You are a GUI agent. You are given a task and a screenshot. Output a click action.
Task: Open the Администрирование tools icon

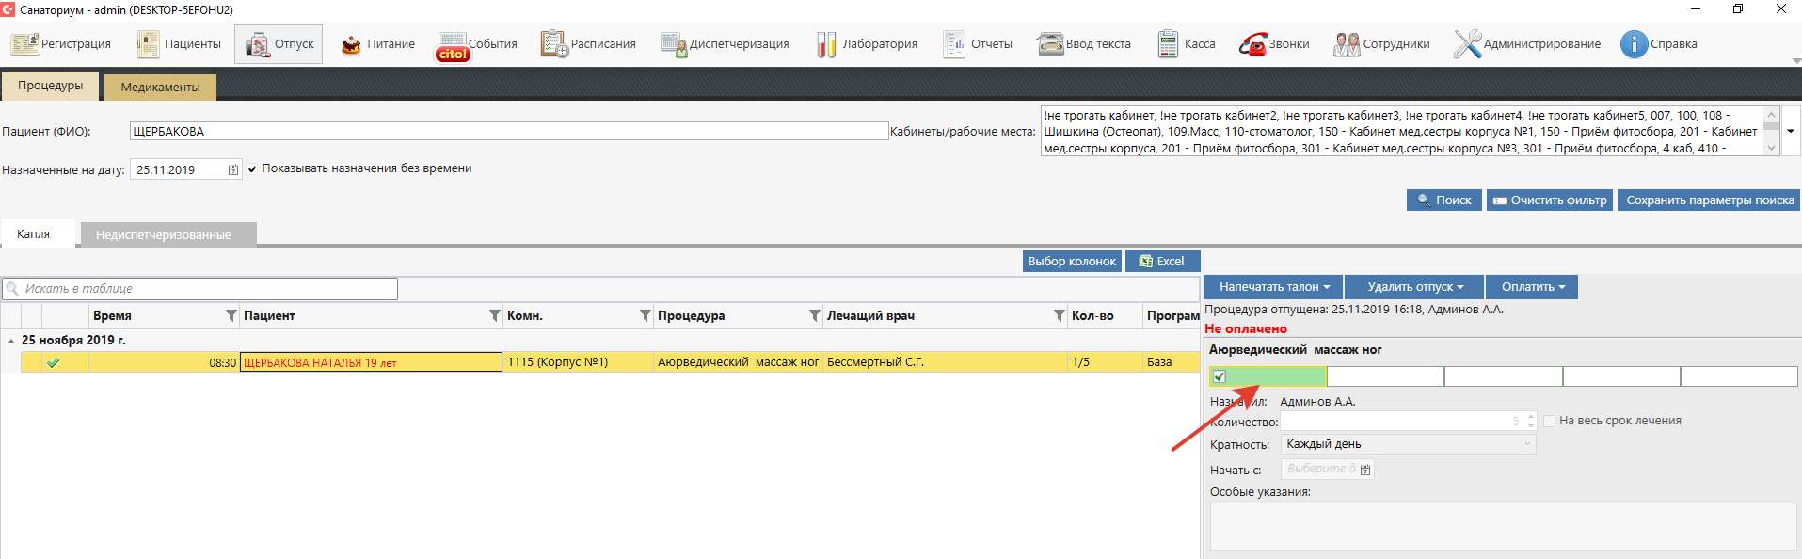[x=1467, y=44]
